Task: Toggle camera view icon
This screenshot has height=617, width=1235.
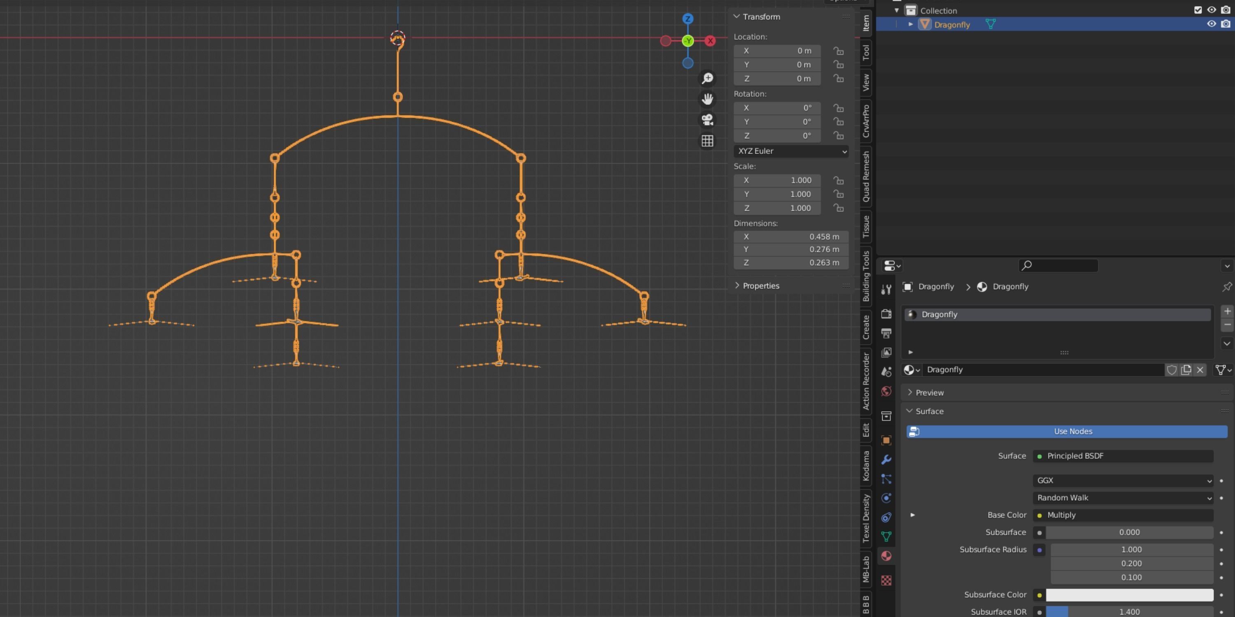Action: pos(707,120)
